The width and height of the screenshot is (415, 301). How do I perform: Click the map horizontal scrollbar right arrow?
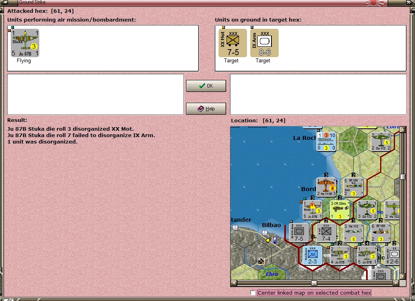[x=396, y=283]
